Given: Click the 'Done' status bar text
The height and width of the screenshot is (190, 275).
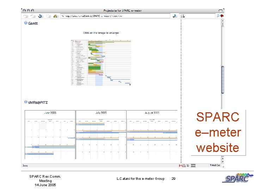Looking at the screenshot, I should tap(25, 165).
